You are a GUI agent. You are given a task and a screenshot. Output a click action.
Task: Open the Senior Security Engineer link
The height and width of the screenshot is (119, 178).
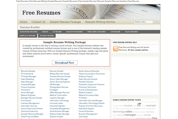60,82
